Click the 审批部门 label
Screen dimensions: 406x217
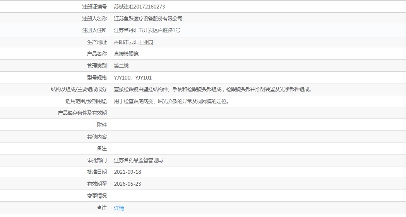coord(97,160)
